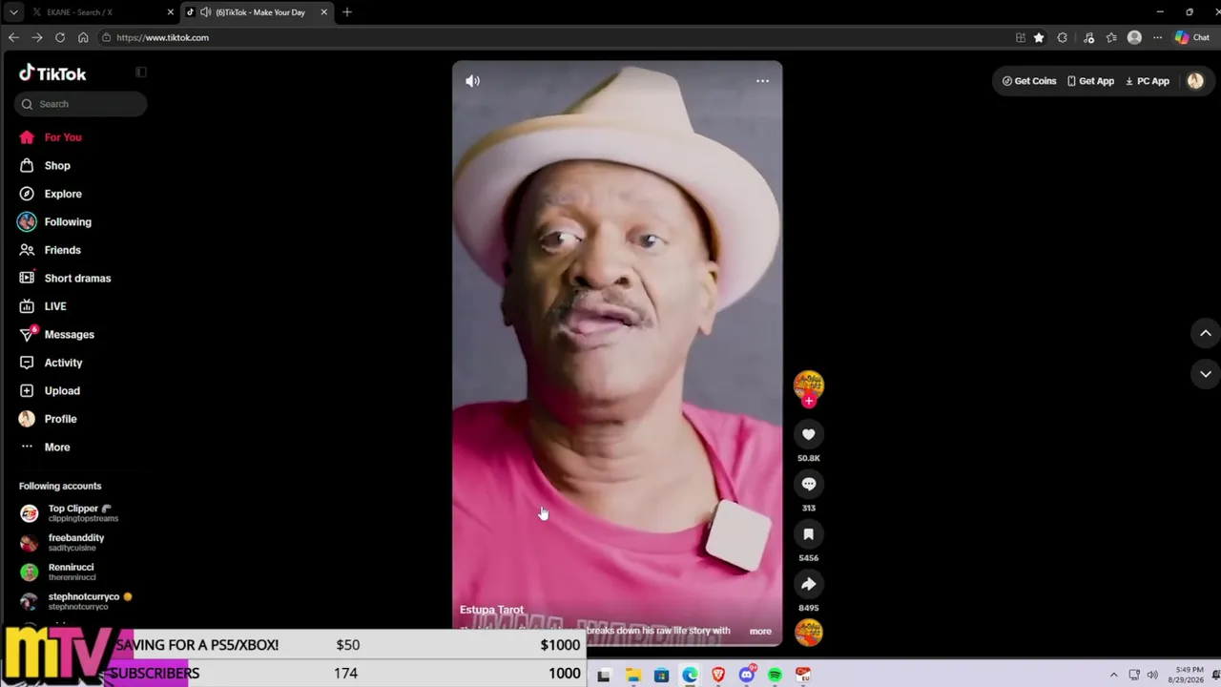Screen dimensions: 1221x687
Task: Follow the creator with the red plus badge
Action: tap(809, 402)
